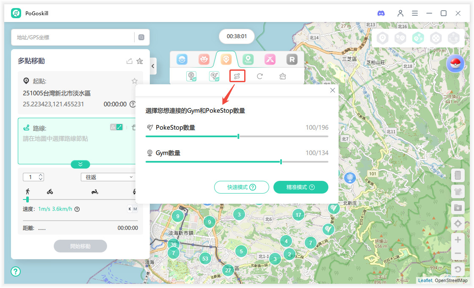Image resolution: width=474 pixels, height=288 pixels.
Task: Increase the loop count stepper
Action: [41, 175]
